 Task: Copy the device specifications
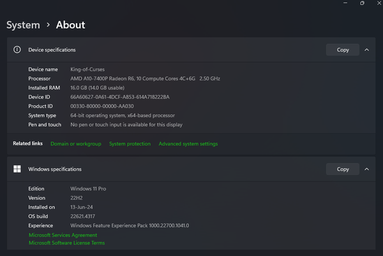[x=343, y=50]
